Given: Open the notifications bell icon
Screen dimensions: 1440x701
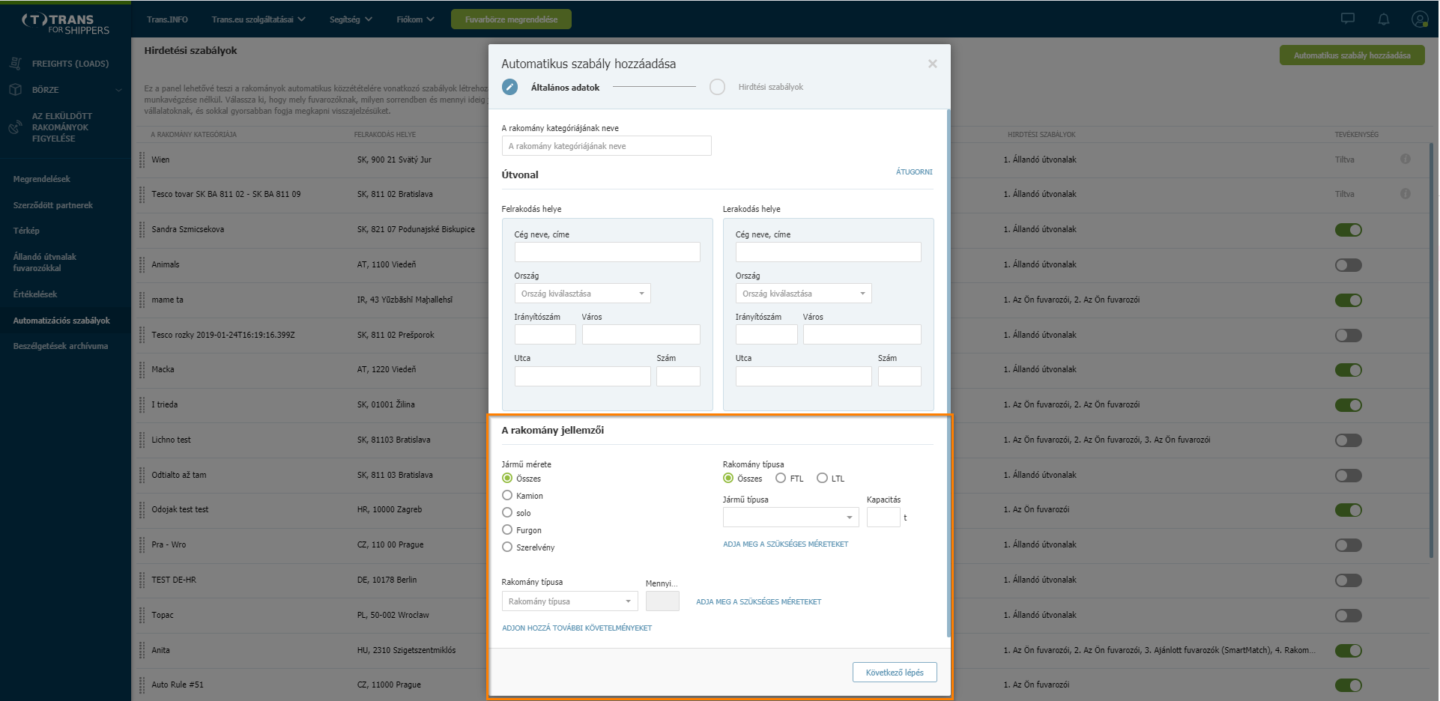Looking at the screenshot, I should coord(1383,19).
